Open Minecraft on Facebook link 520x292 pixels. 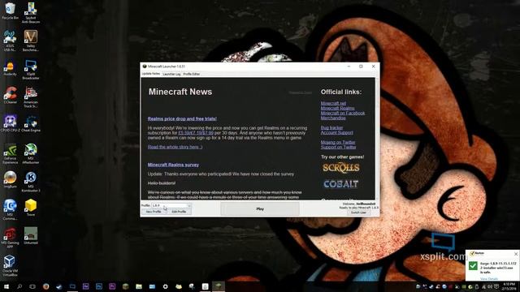point(343,114)
